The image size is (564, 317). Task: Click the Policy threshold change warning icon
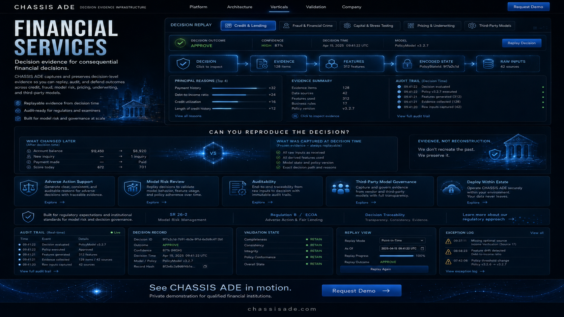(x=448, y=262)
